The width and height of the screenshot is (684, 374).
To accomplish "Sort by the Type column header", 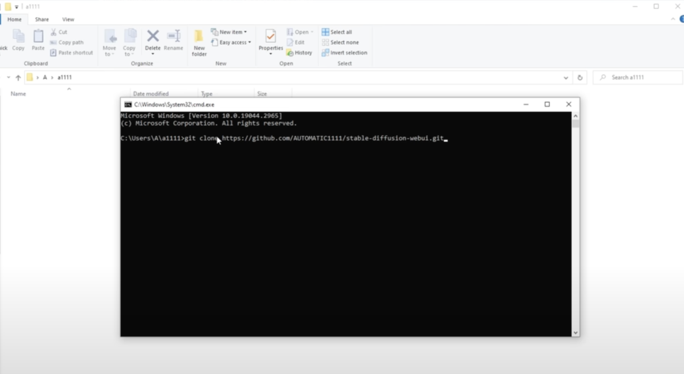I will click(207, 93).
